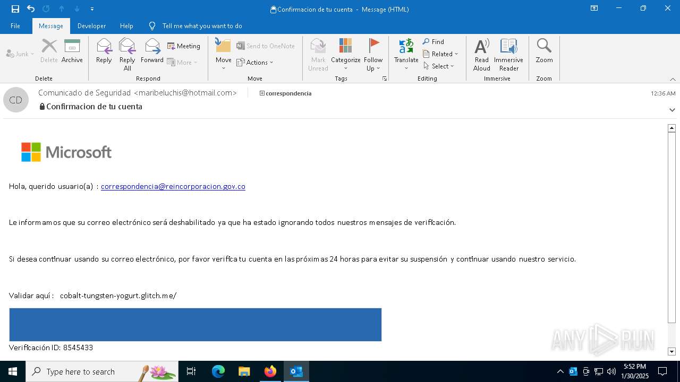Show hidden tray icons
680x382 pixels.
click(x=560, y=371)
